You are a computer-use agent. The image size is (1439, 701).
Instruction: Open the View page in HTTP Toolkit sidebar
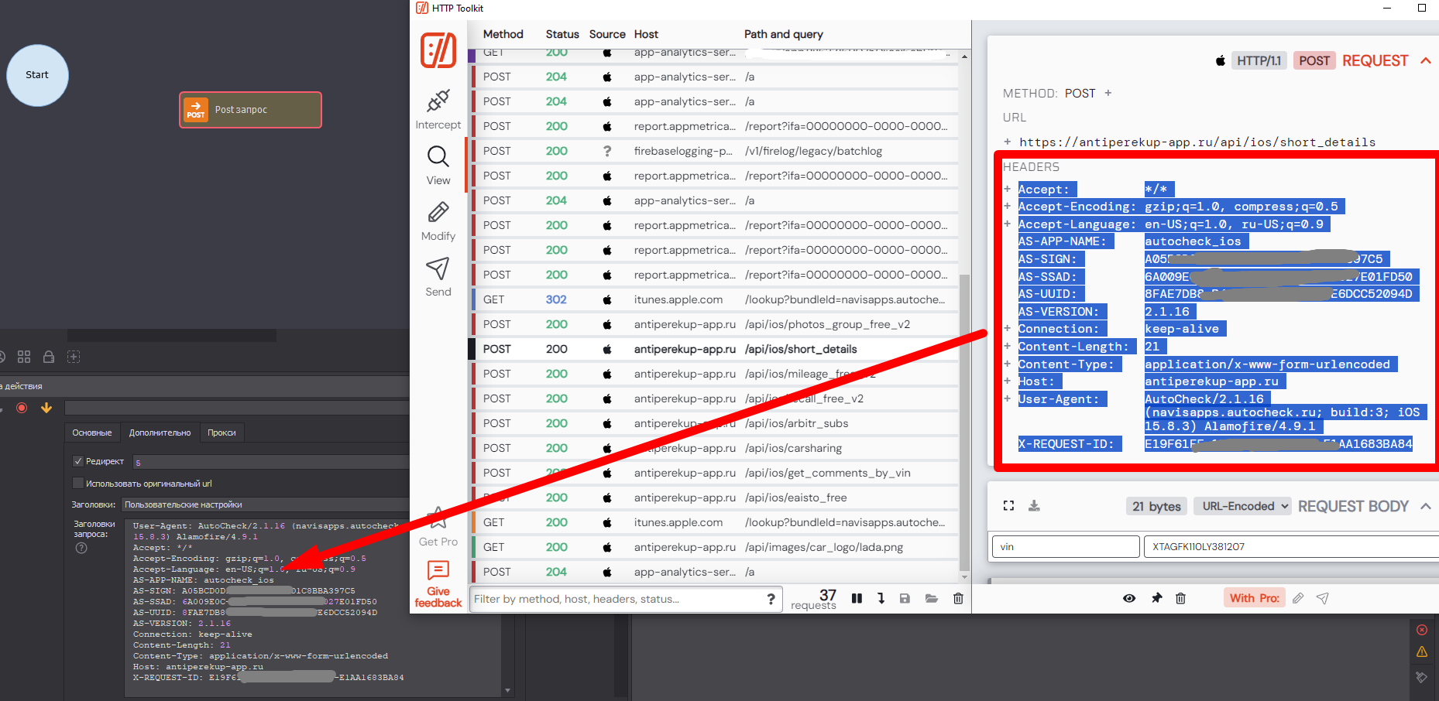[438, 166]
